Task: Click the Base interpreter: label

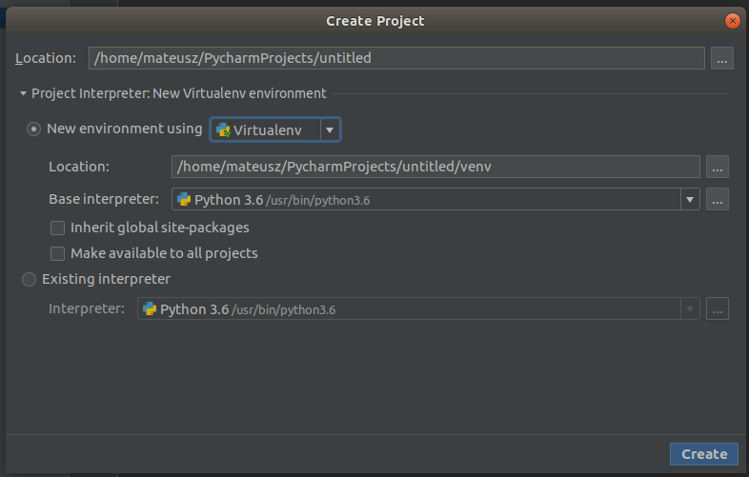Action: [104, 199]
